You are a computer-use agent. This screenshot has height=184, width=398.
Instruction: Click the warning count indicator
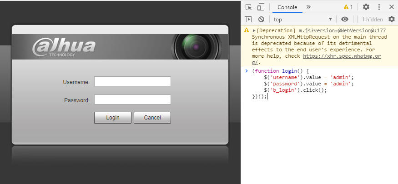click(x=348, y=7)
